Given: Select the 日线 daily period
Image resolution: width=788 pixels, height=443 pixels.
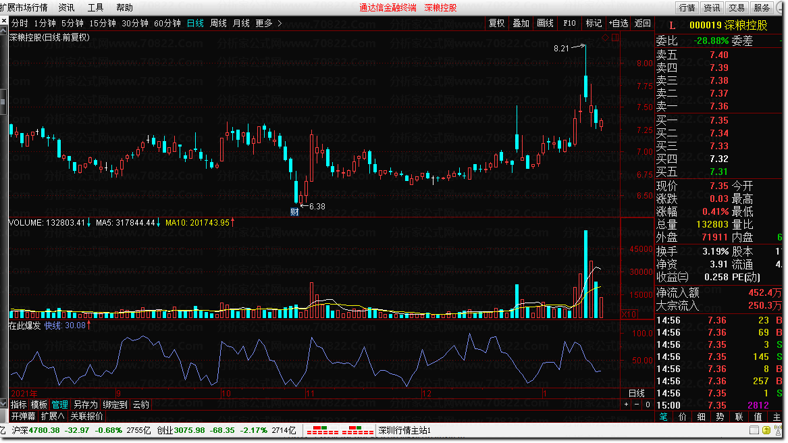Looking at the screenshot, I should [x=196, y=23].
